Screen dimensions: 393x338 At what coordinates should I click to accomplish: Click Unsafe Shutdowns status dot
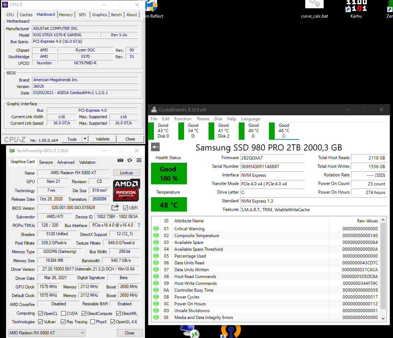pos(156,310)
